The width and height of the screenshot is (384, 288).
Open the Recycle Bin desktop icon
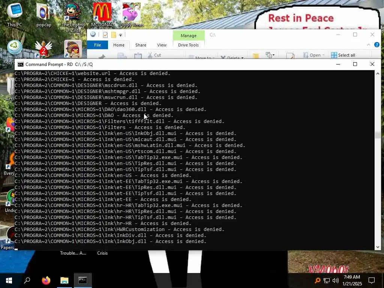15,47
